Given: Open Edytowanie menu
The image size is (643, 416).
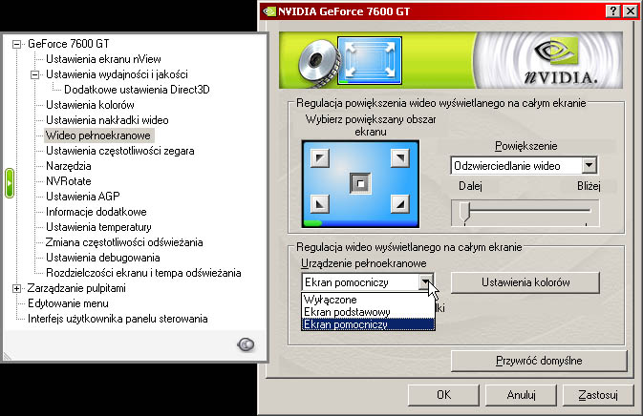Looking at the screenshot, I should pyautogui.click(x=68, y=303).
